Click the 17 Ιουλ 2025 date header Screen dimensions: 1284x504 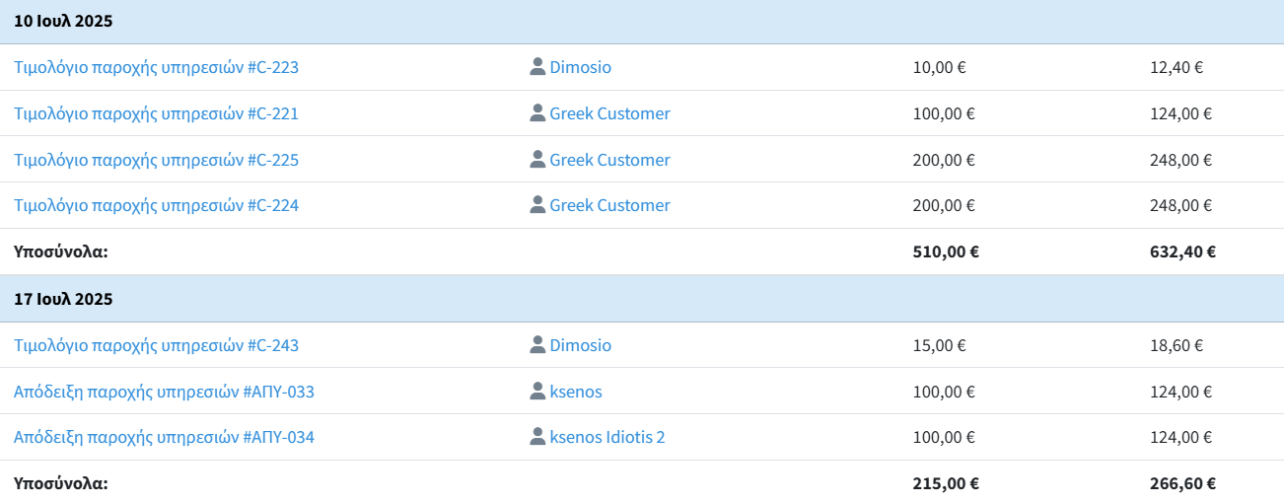pos(63,299)
